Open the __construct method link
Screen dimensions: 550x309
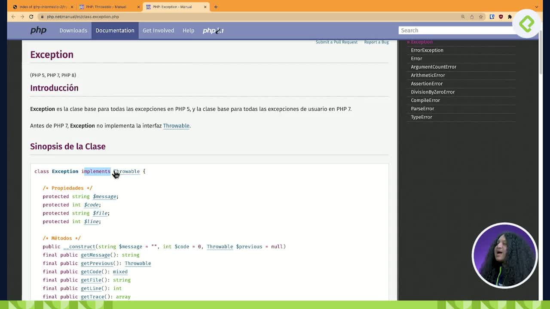click(79, 247)
